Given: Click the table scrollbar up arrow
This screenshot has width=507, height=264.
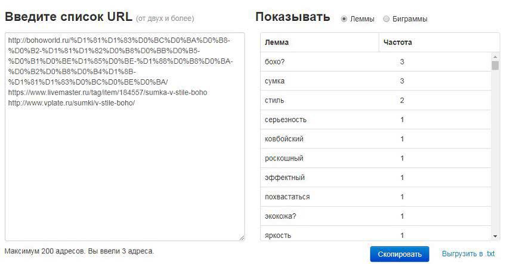Looking at the screenshot, I should 495,56.
